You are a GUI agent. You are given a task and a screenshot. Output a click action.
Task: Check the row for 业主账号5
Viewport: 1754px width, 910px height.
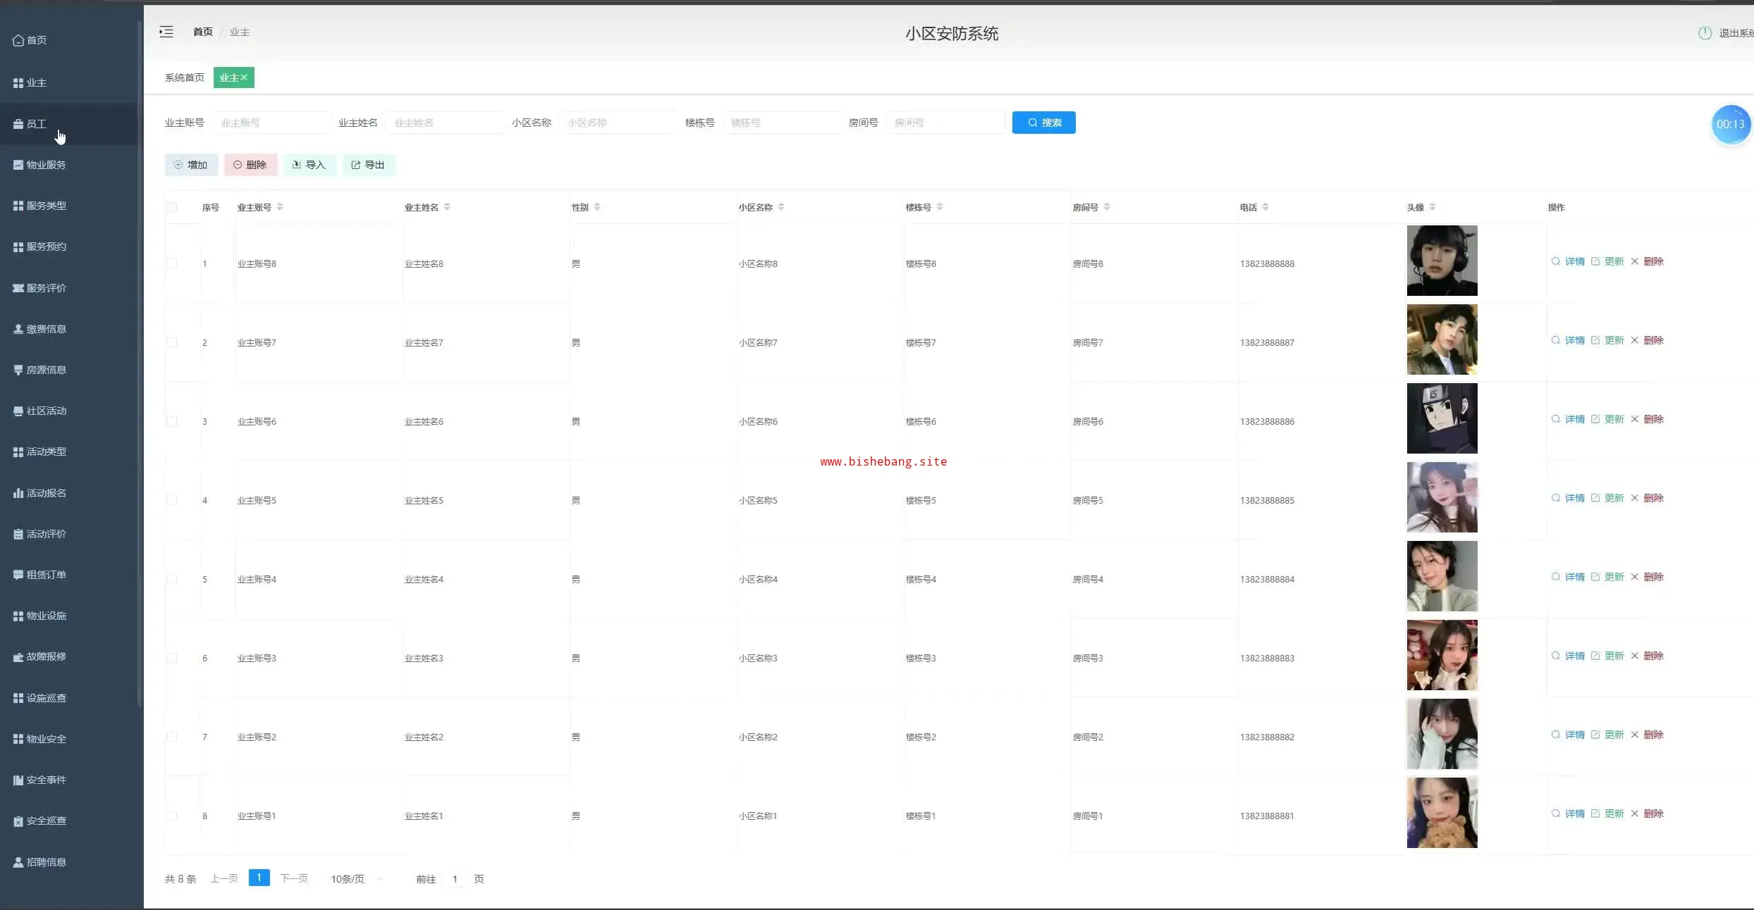173,500
